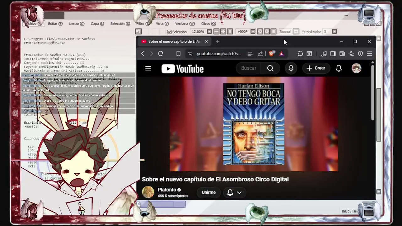402x226 pixels.
Task: Rotate canvas clockwise button
Action: click(267, 32)
